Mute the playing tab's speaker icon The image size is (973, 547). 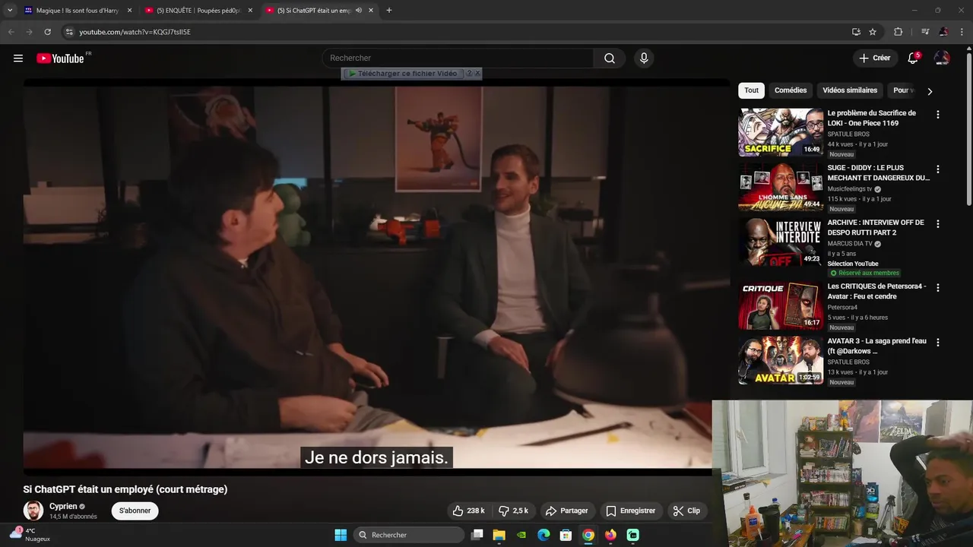pos(358,11)
